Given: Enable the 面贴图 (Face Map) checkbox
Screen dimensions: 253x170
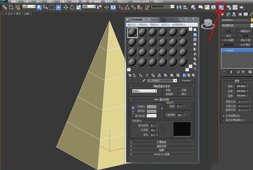Looking at the screenshot, I should pos(163,94).
